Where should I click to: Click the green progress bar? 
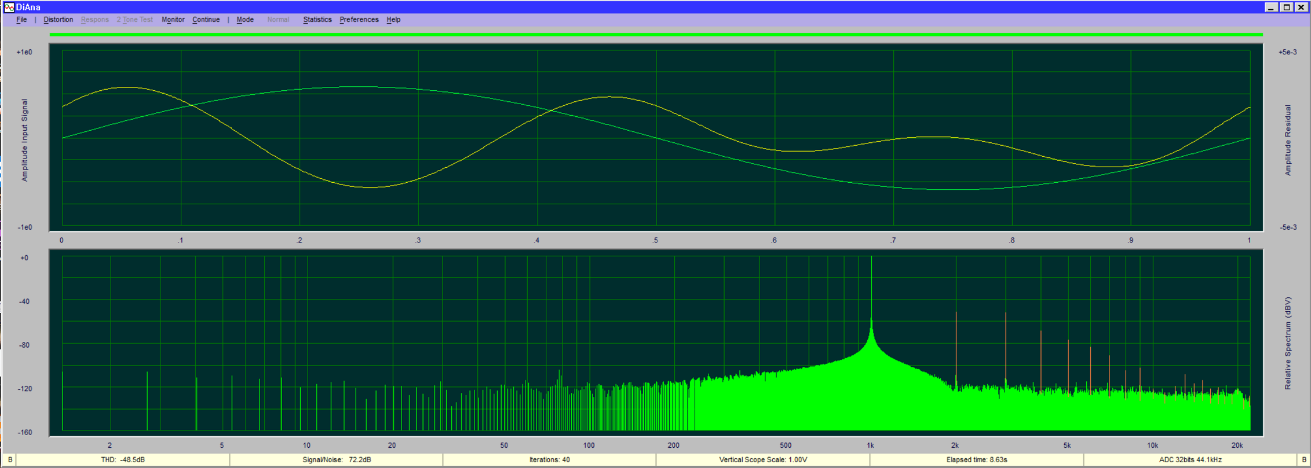click(x=656, y=35)
